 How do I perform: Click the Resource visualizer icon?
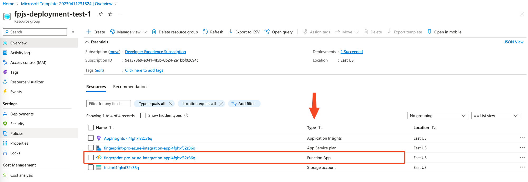5,82
